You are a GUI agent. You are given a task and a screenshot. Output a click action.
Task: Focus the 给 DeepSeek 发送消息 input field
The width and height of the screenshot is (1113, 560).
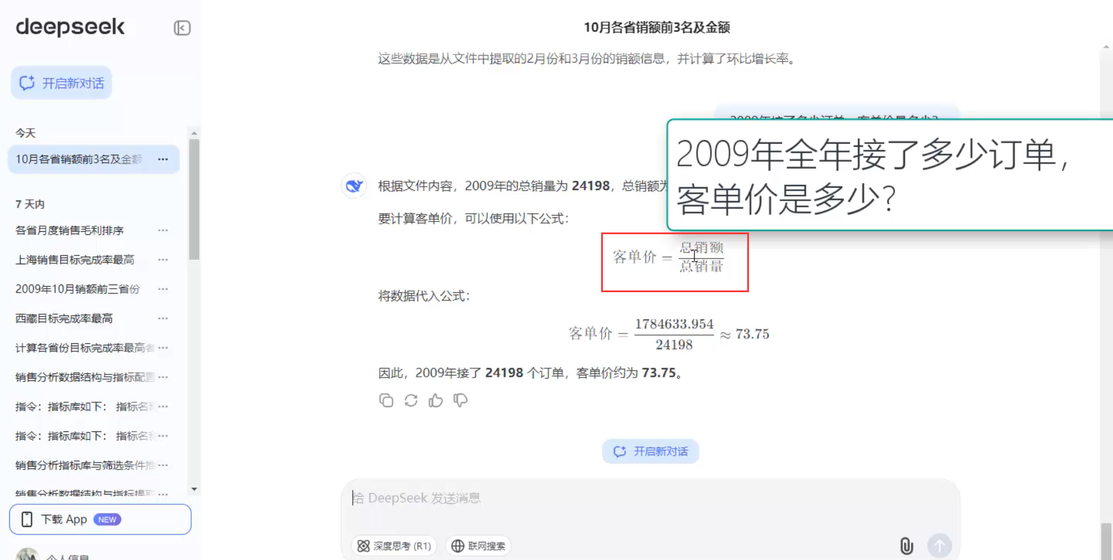pyautogui.click(x=650, y=499)
